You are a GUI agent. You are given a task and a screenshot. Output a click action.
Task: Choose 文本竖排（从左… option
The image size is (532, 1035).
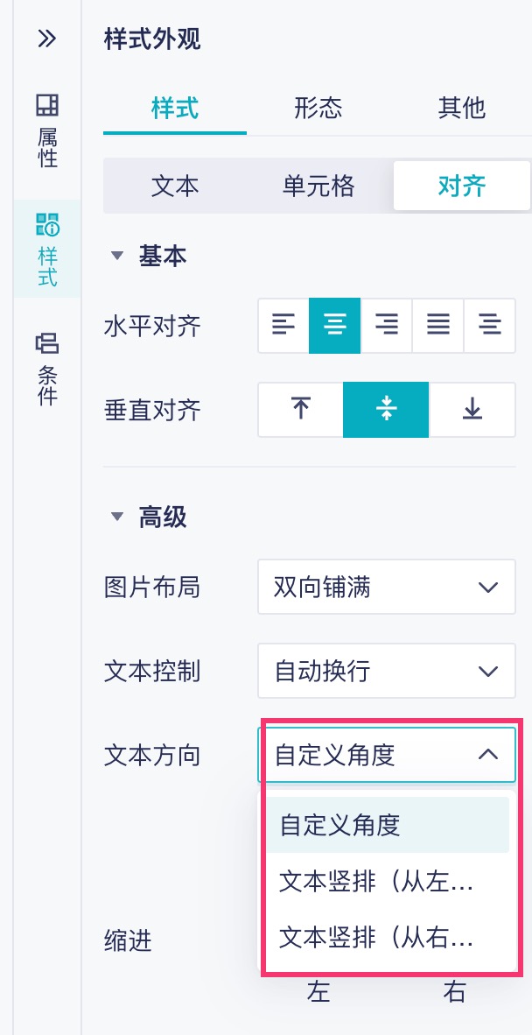click(377, 881)
